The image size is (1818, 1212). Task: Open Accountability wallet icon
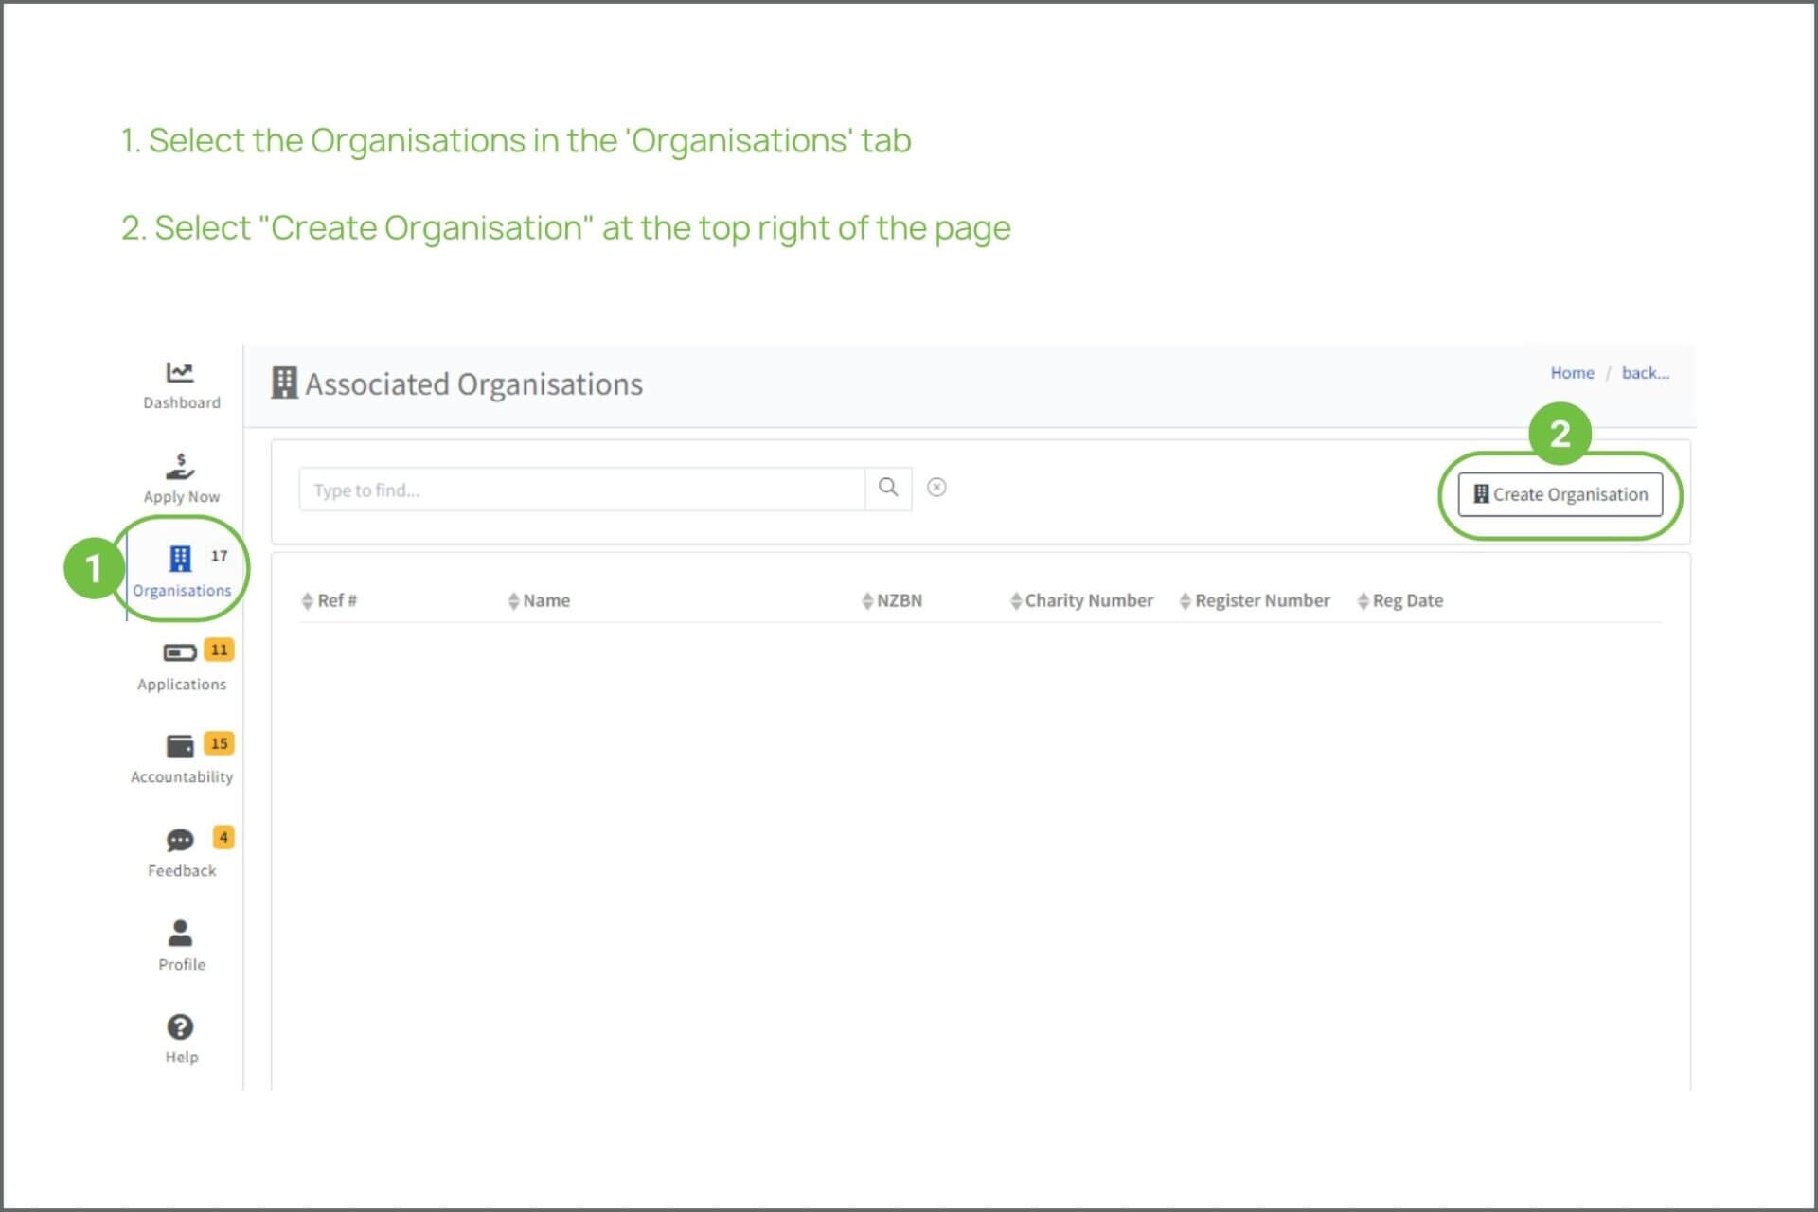coord(180,746)
